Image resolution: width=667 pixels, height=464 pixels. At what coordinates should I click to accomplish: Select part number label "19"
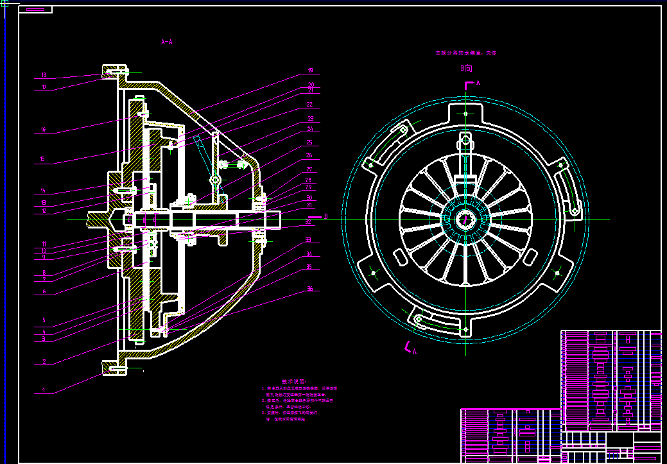pos(311,70)
